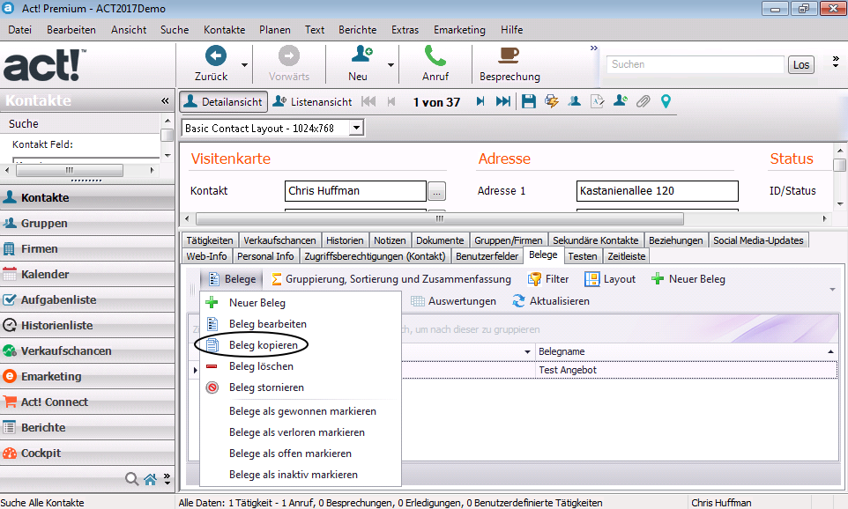
Task: Select the Test Angebot table cell
Action: tap(687, 370)
